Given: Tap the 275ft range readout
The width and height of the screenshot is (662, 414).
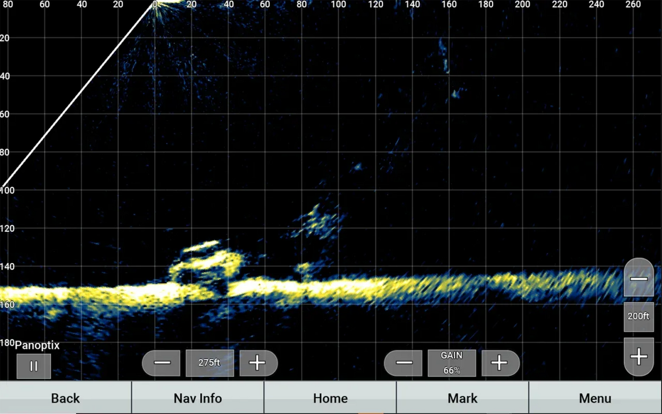Looking at the screenshot, I should pyautogui.click(x=210, y=363).
